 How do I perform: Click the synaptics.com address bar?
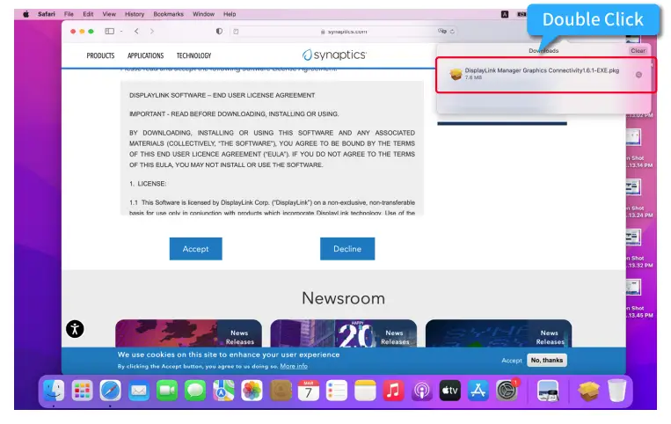coord(344,32)
